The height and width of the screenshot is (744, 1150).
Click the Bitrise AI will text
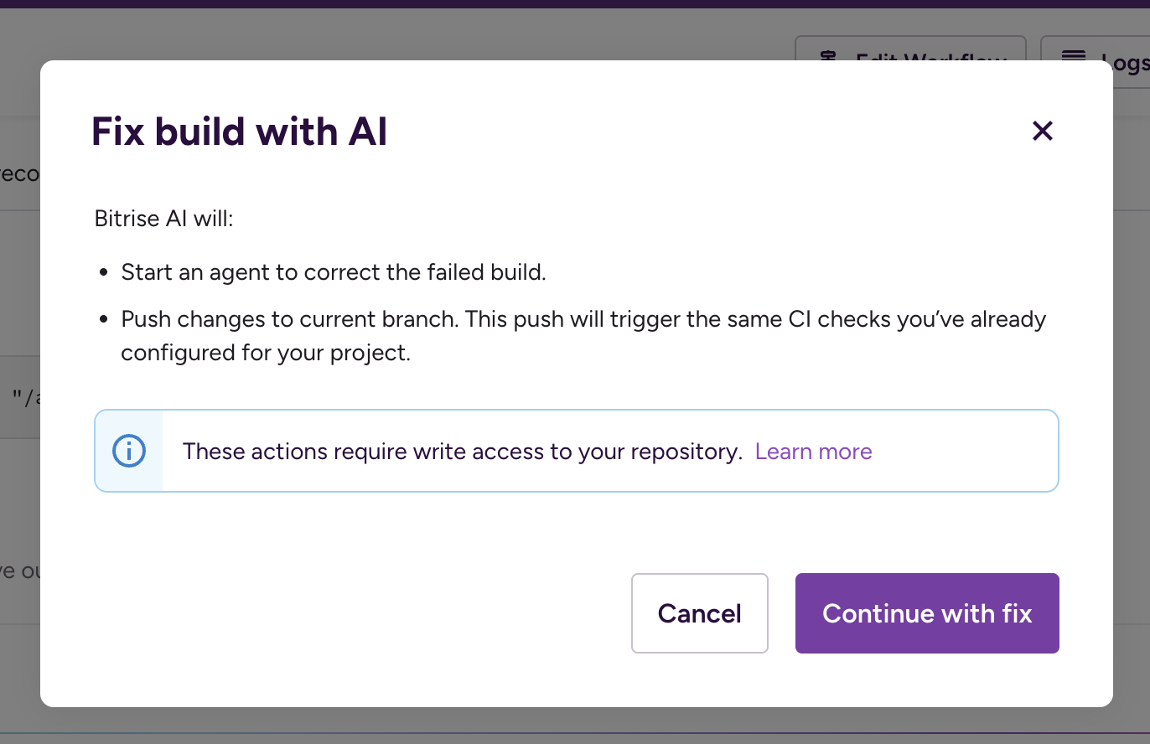click(x=163, y=218)
